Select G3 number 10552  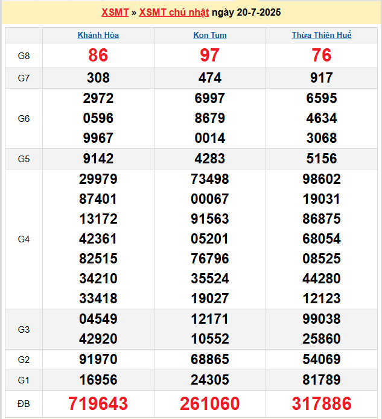coord(210,339)
